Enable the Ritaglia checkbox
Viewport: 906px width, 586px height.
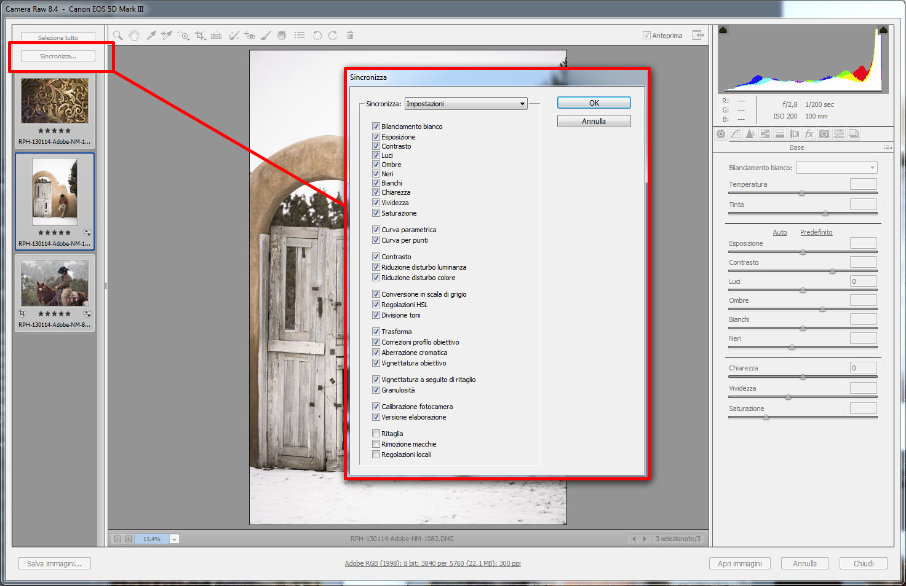(x=376, y=434)
